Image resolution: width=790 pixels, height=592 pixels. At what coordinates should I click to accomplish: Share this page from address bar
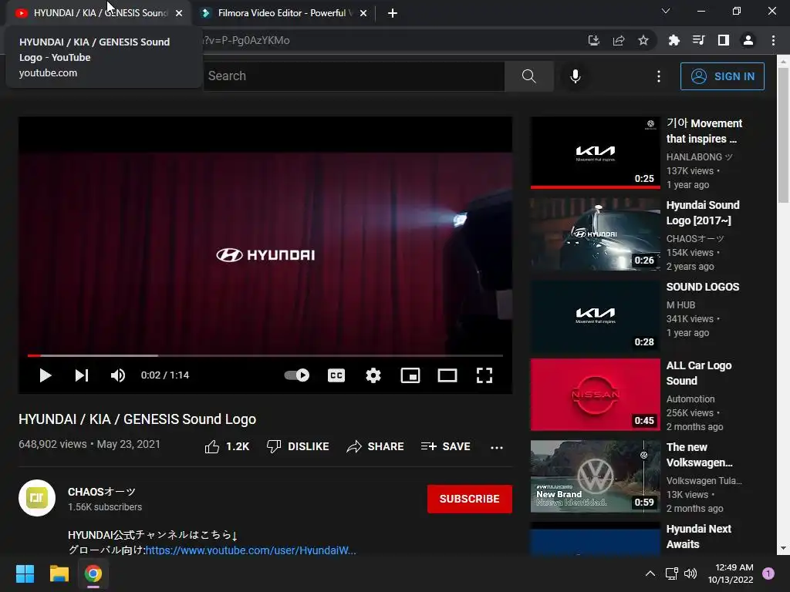tap(619, 40)
